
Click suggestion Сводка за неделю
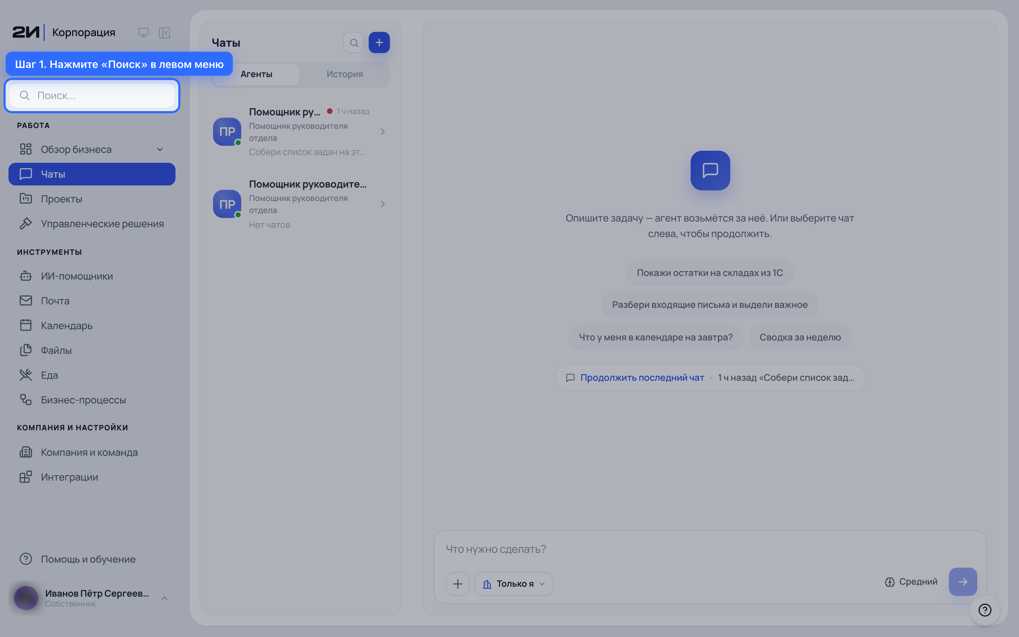[x=800, y=337]
